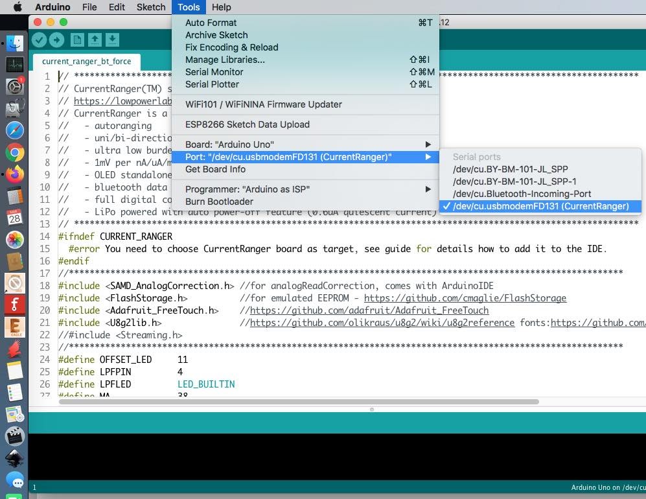Viewport: 646px width, 499px height.
Task: Click the #ifndef CURRENT_RANGER code line
Action: click(115, 237)
